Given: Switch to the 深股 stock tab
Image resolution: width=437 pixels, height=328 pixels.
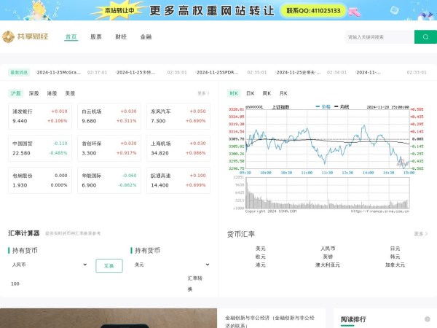Looking at the screenshot, I should 34,93.
